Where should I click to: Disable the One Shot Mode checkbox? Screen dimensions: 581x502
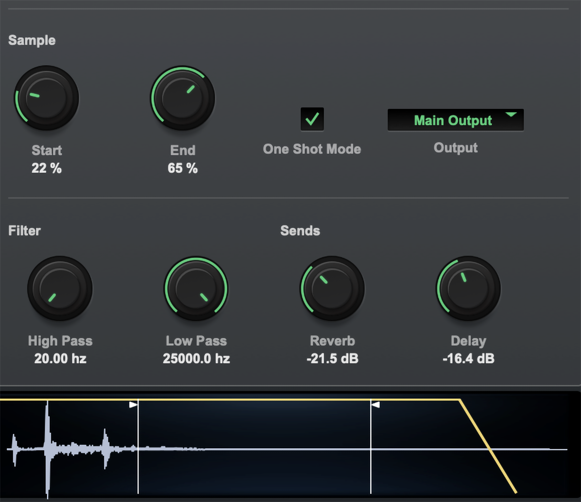[312, 119]
